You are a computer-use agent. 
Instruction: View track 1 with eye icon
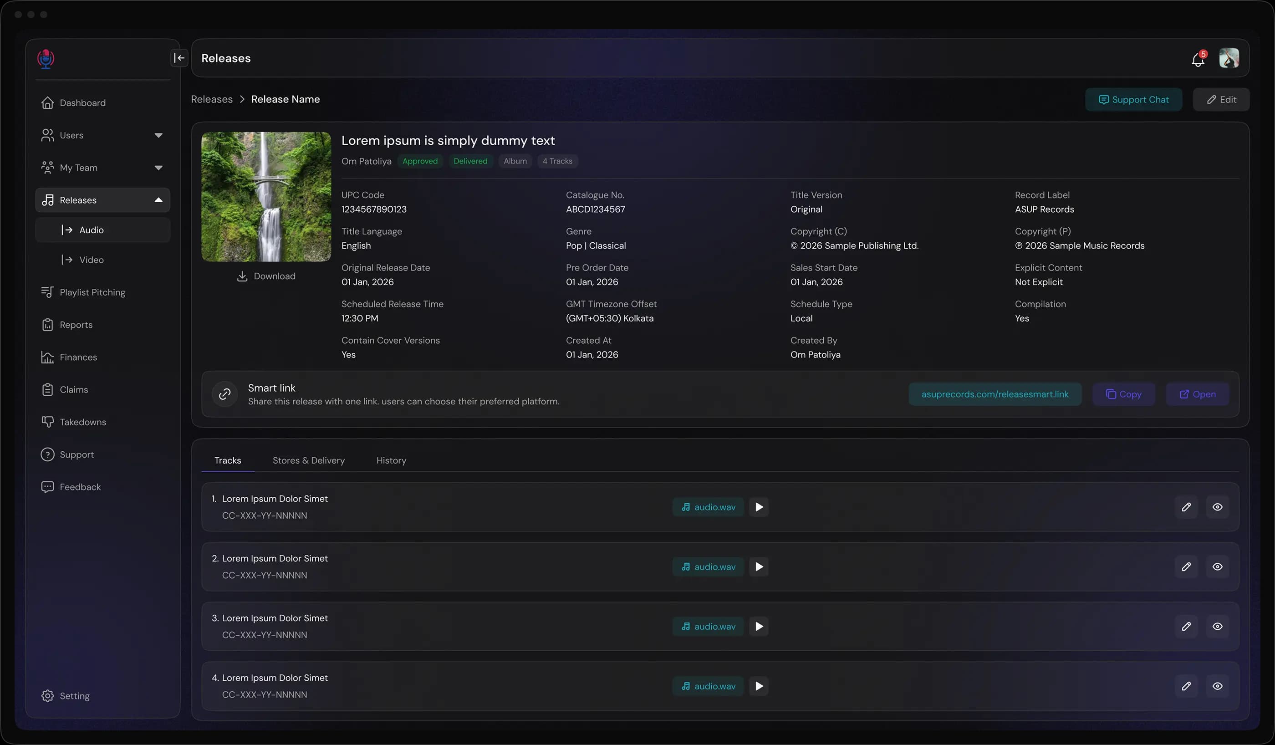tap(1217, 507)
